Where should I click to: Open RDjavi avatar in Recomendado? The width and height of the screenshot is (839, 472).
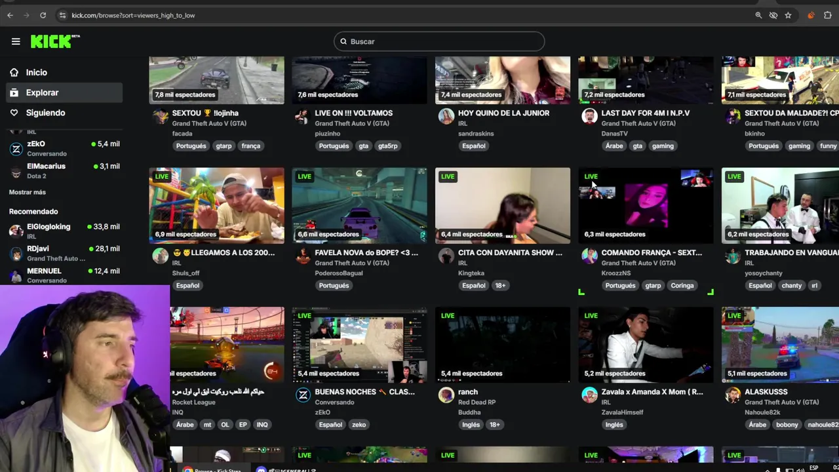coord(16,253)
